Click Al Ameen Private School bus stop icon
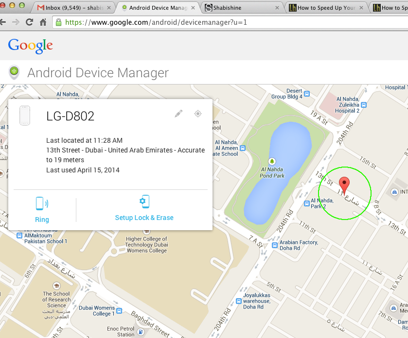 243,148
